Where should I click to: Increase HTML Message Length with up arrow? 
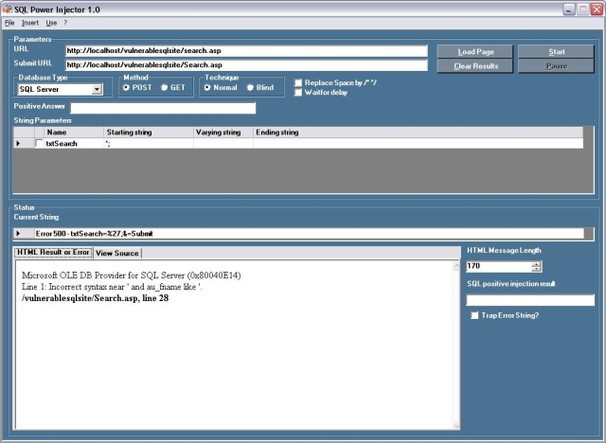point(536,264)
